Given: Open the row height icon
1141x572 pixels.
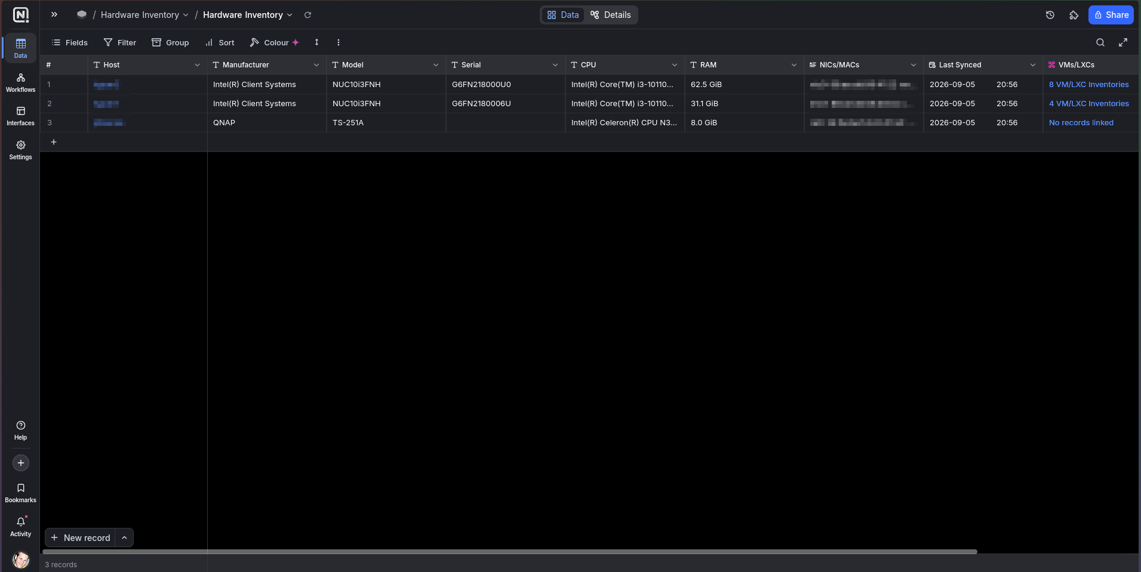Looking at the screenshot, I should point(316,42).
